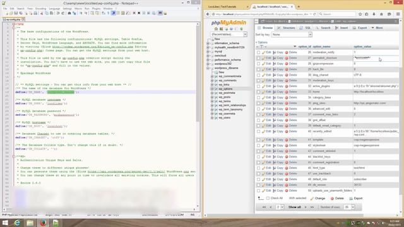Click the Notepad++ undo icon
Image resolution: width=404 pixels, height=227 pixels.
click(x=58, y=13)
